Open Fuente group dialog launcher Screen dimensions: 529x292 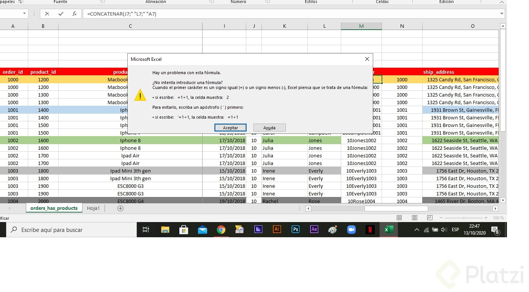102,2
